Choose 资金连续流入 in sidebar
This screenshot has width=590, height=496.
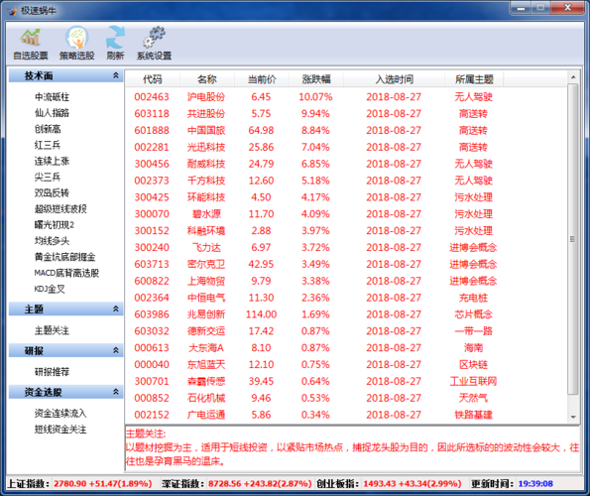(60, 414)
